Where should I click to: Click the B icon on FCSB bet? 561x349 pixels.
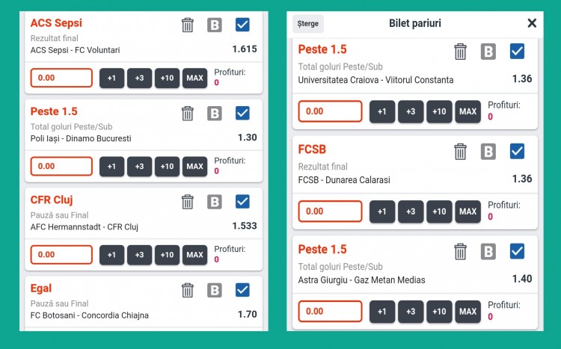488,152
